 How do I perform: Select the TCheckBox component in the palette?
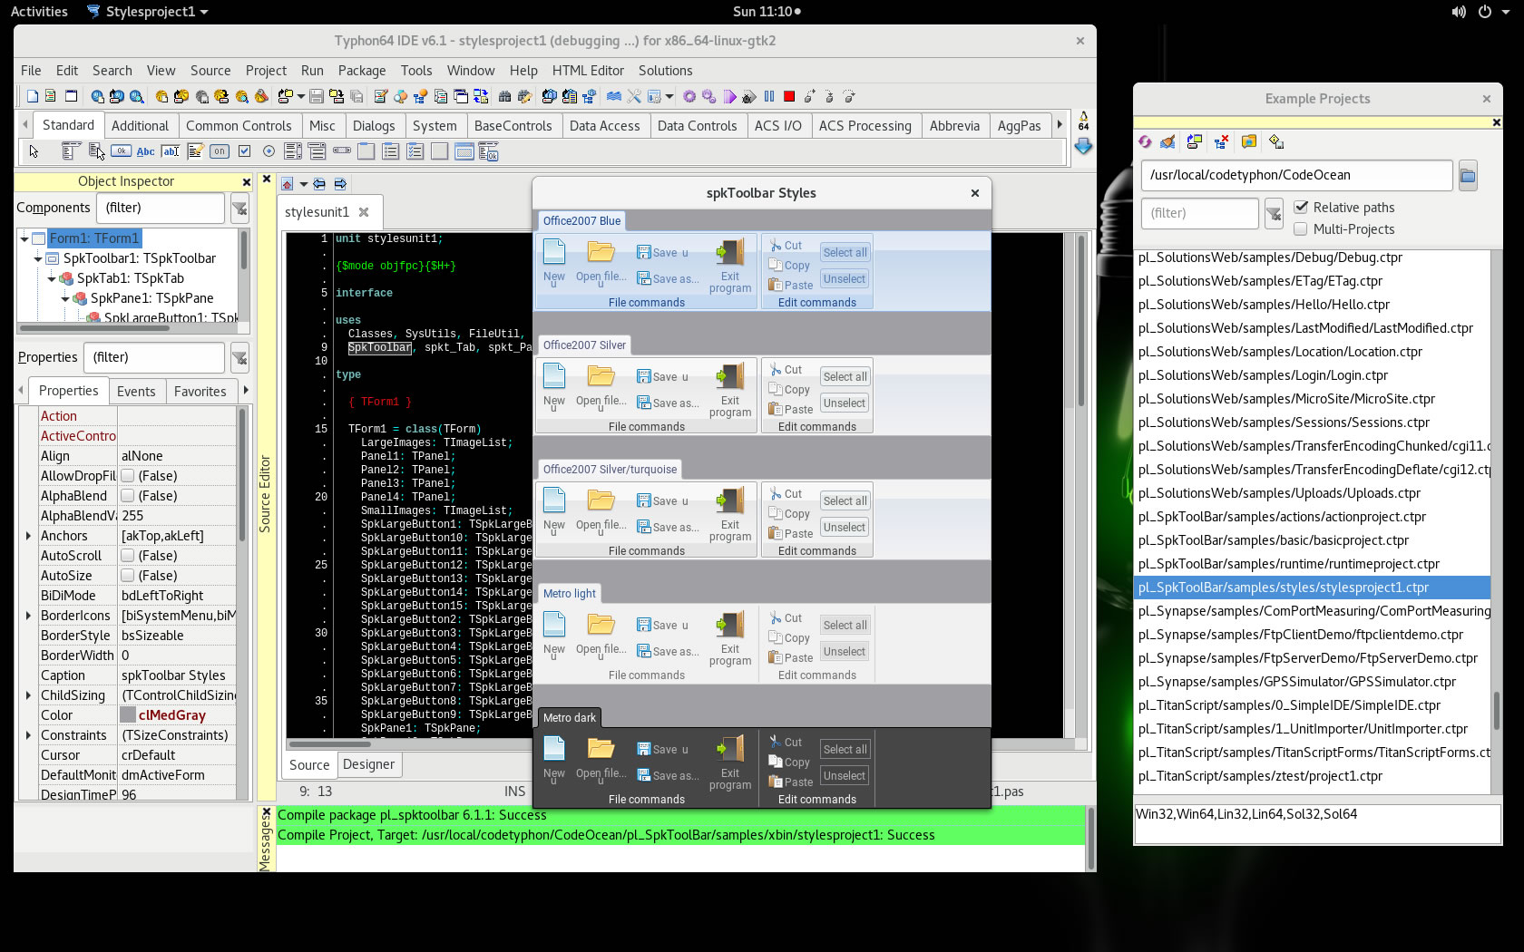pyautogui.click(x=244, y=151)
